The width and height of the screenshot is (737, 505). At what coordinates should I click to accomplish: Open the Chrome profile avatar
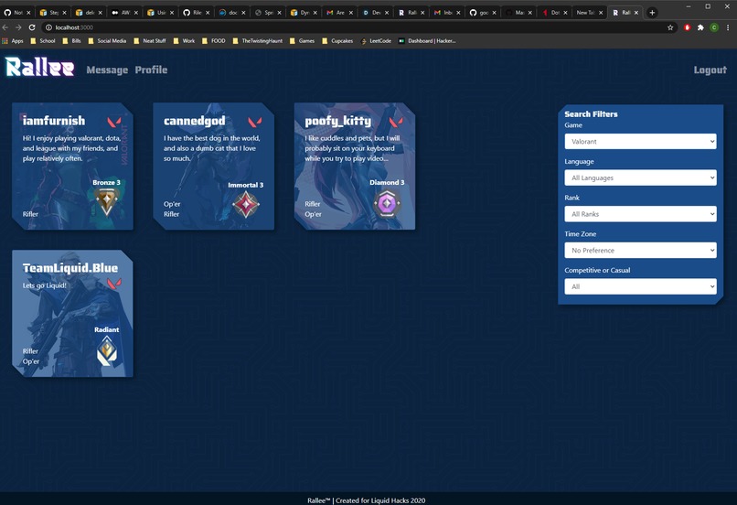coord(714,27)
